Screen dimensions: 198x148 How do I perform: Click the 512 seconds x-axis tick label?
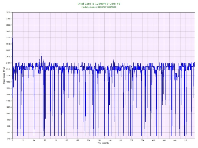click(186, 140)
